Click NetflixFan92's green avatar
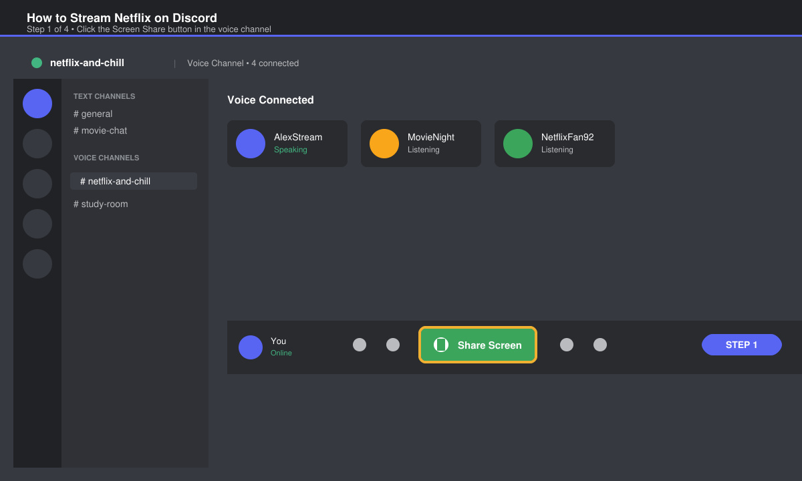This screenshot has width=802, height=481. click(x=518, y=144)
